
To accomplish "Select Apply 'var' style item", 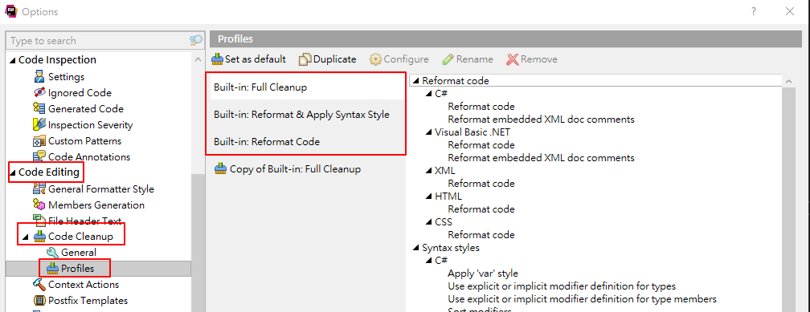I will point(482,274).
